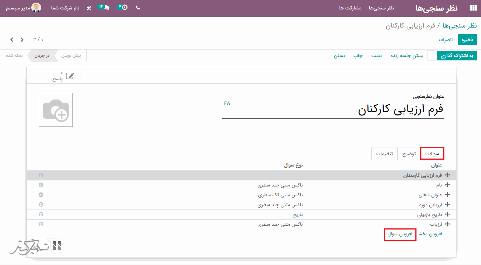The image size is (481, 265).
Task: Click drag handle of 'ارزیاب' question
Action: 447,224
